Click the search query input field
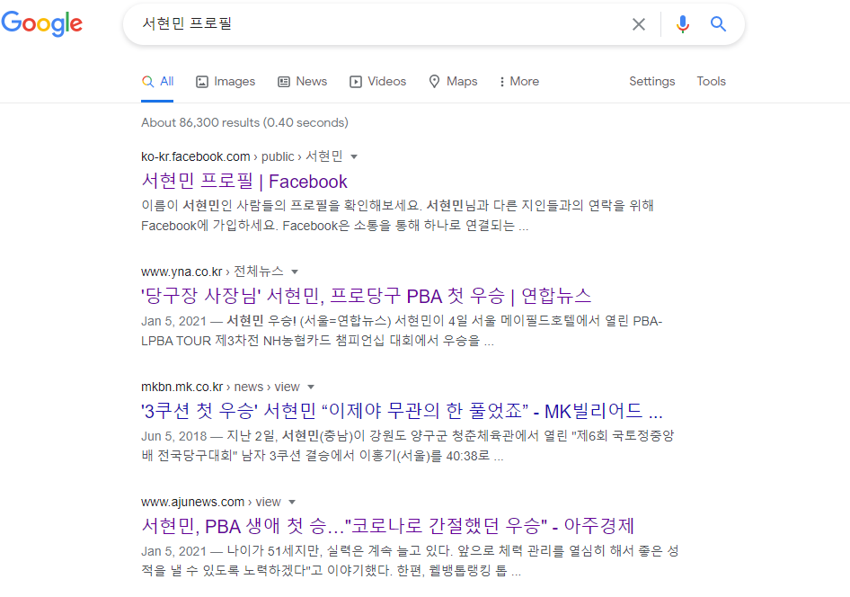The height and width of the screenshot is (597, 850). 379,24
